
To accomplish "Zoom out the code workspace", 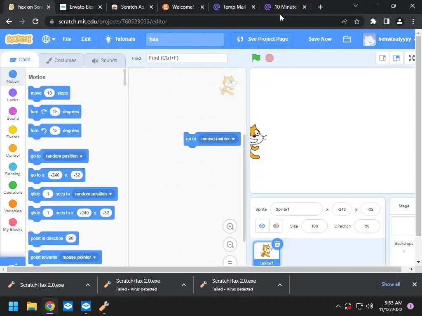I will [x=230, y=244].
